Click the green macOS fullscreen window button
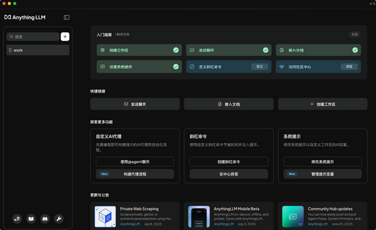The width and height of the screenshot is (376, 230). pos(15,4)
